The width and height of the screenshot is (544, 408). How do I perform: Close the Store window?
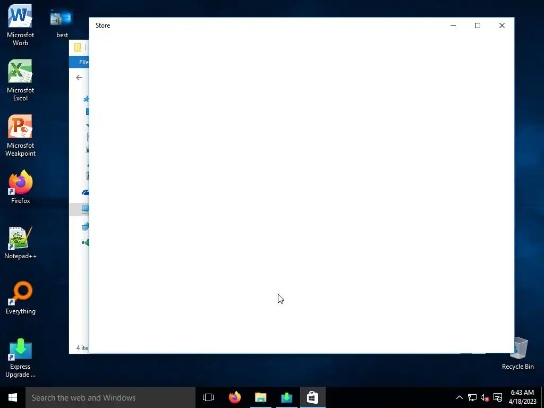[x=501, y=25]
